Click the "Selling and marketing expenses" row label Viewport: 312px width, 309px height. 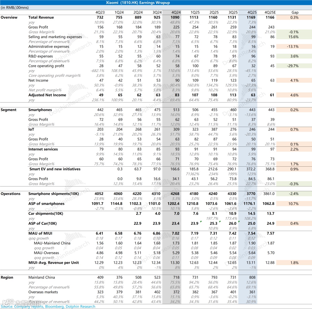(x=55, y=37)
